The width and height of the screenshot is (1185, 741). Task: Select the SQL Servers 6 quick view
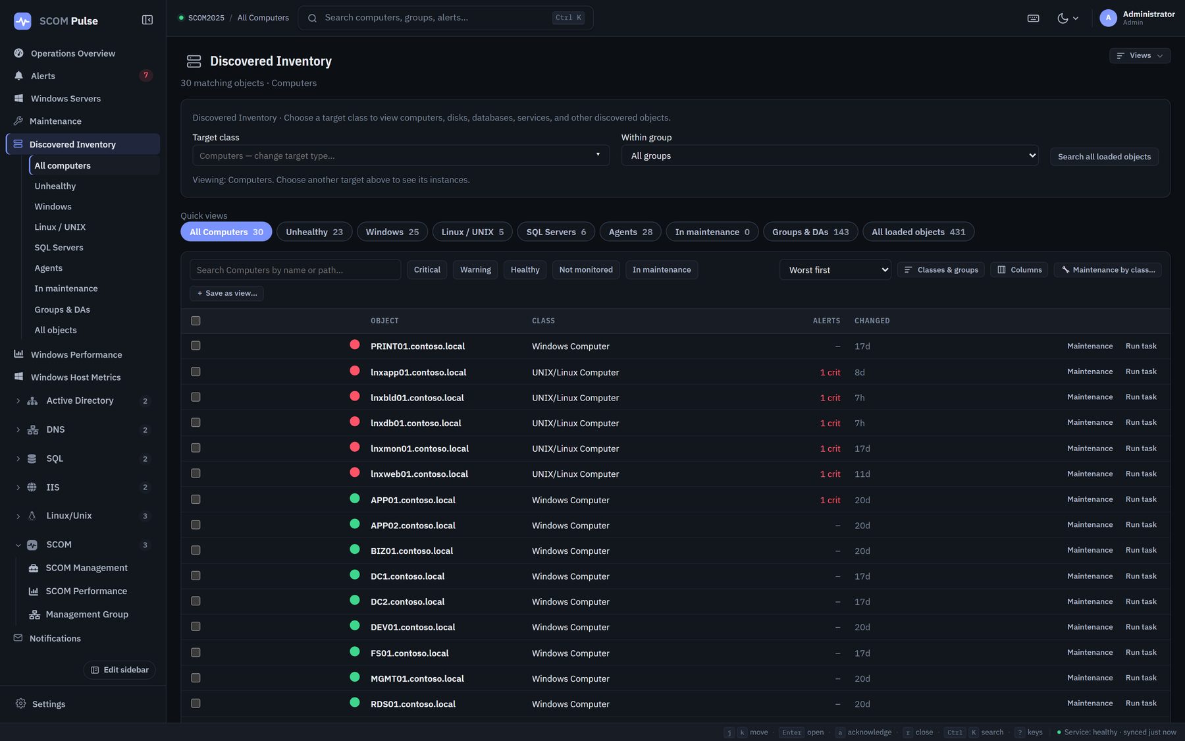[556, 232]
